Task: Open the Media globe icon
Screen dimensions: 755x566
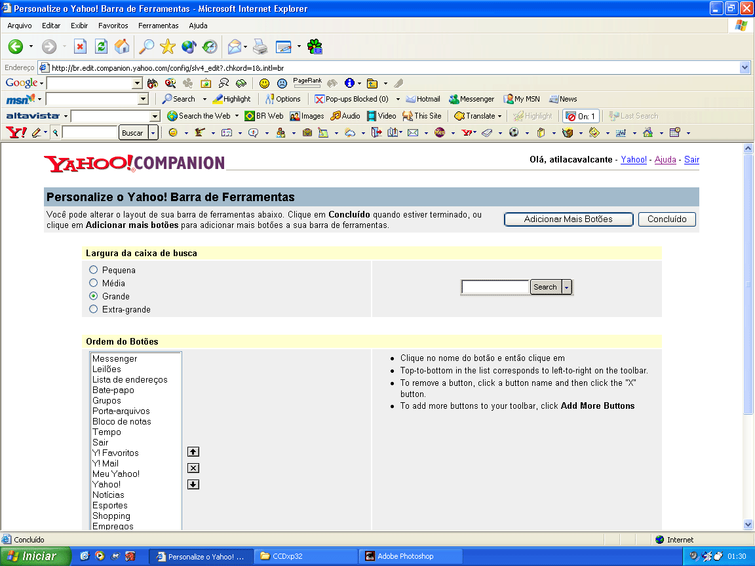Action: tap(189, 47)
